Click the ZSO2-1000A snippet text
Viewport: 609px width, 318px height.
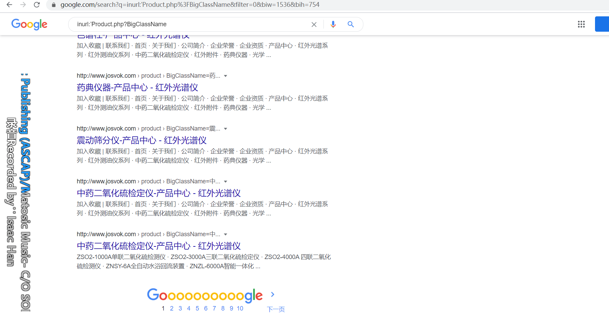click(x=204, y=261)
